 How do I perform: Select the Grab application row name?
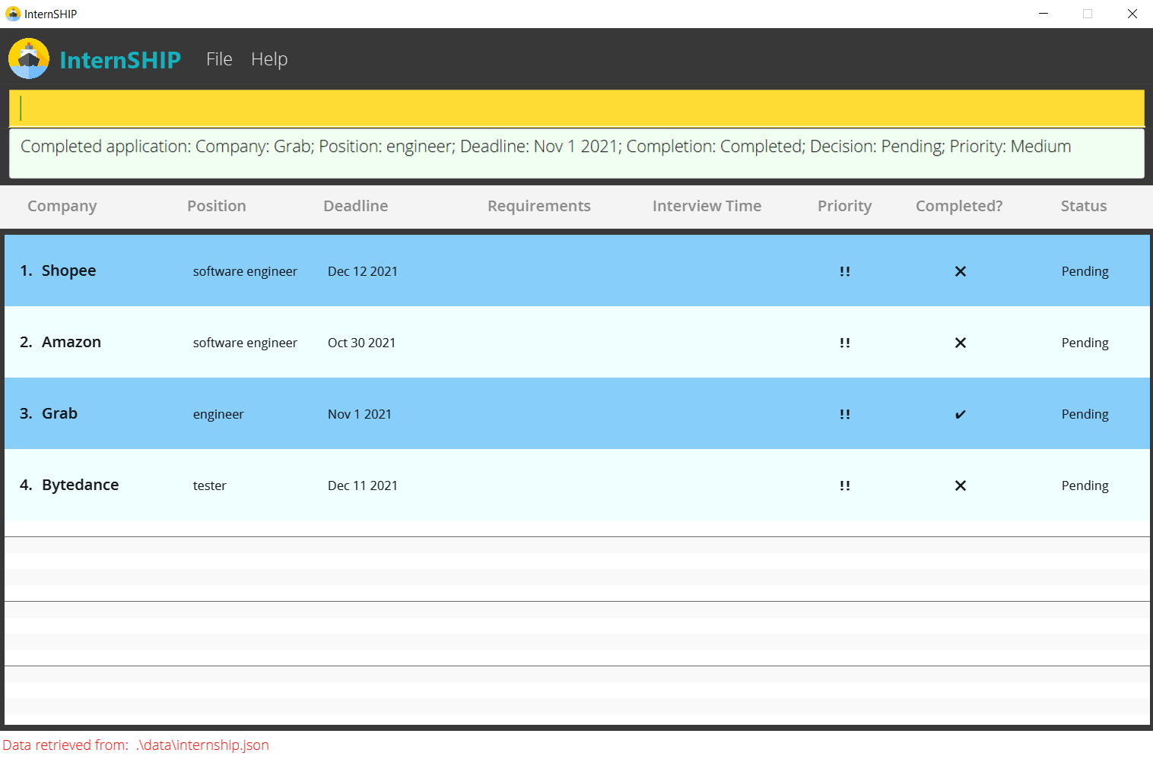pyautogui.click(x=60, y=413)
